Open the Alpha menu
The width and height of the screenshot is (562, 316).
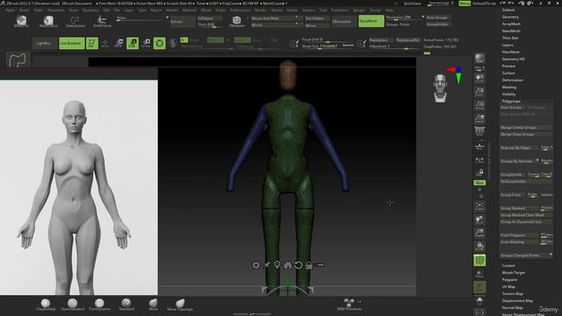(x=10, y=11)
